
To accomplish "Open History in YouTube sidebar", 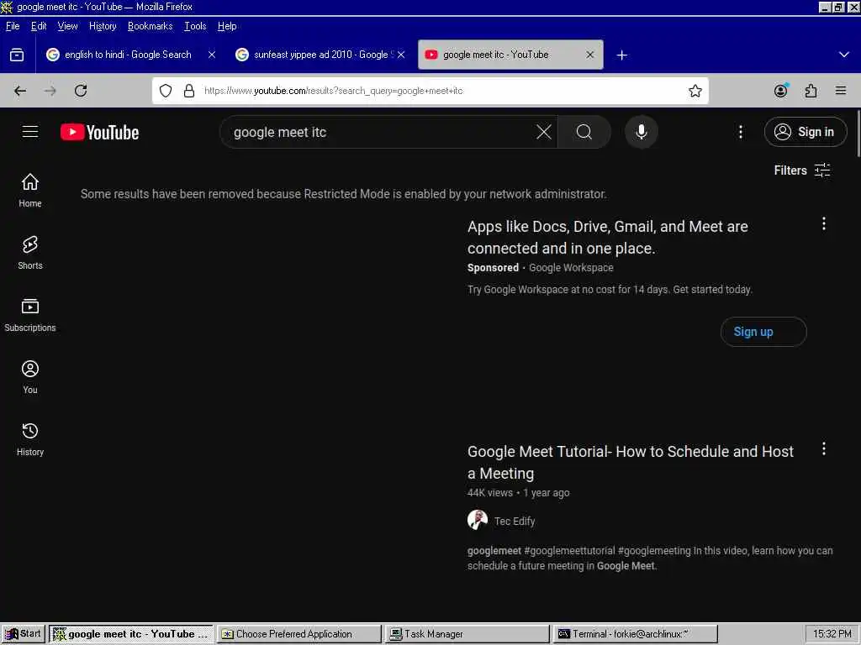I will 30,438.
